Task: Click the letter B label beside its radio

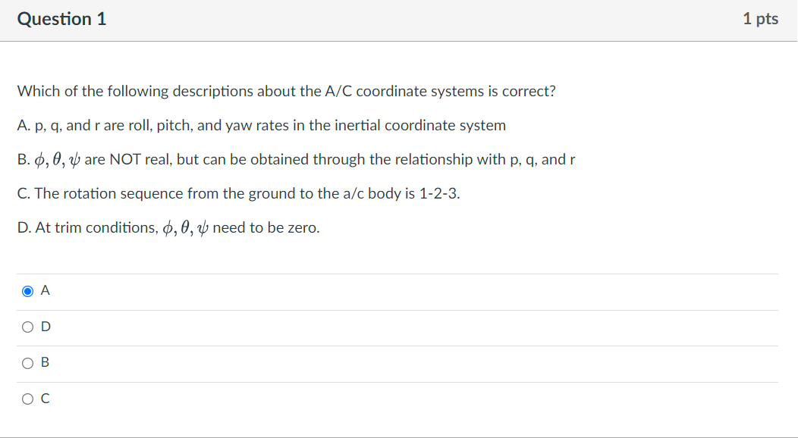Action: coord(45,362)
